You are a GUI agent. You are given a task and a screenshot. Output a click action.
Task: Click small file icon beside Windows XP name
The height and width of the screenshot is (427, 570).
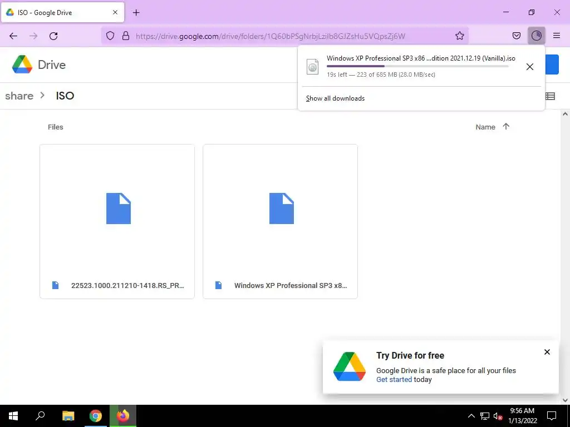[218, 285]
